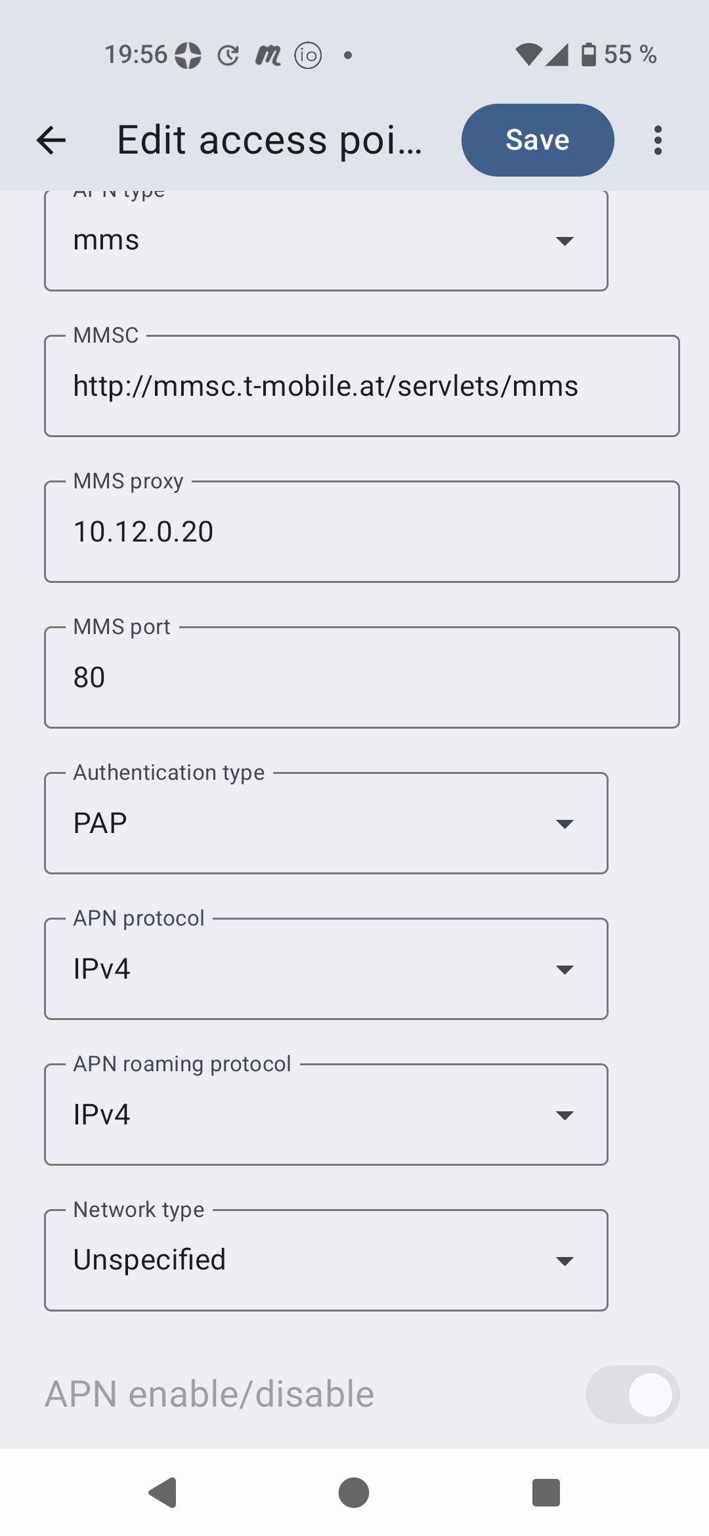Viewport: 709px width, 1536px height.
Task: Open the Authentication type dropdown
Action: point(326,823)
